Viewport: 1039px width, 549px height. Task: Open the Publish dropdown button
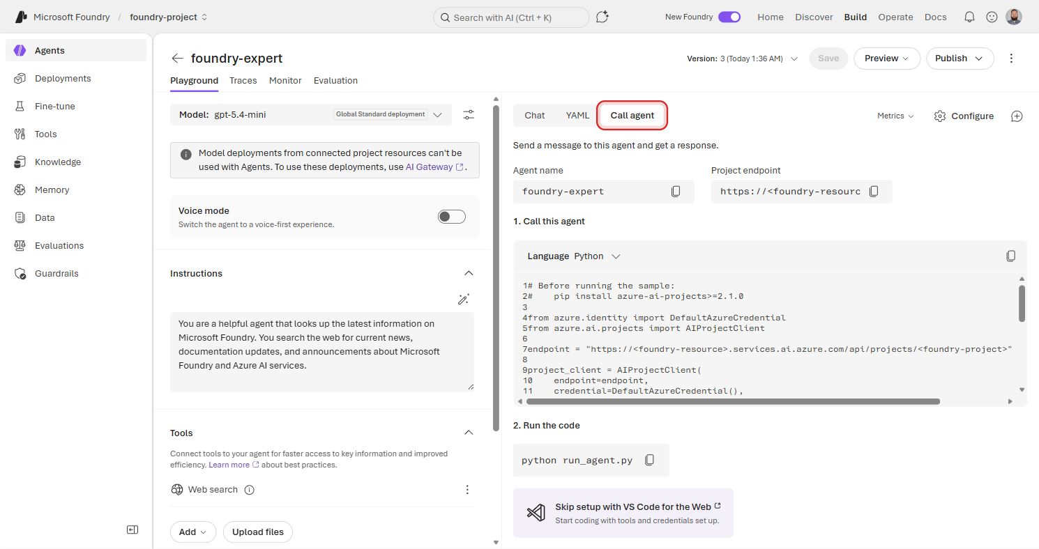[x=960, y=59]
